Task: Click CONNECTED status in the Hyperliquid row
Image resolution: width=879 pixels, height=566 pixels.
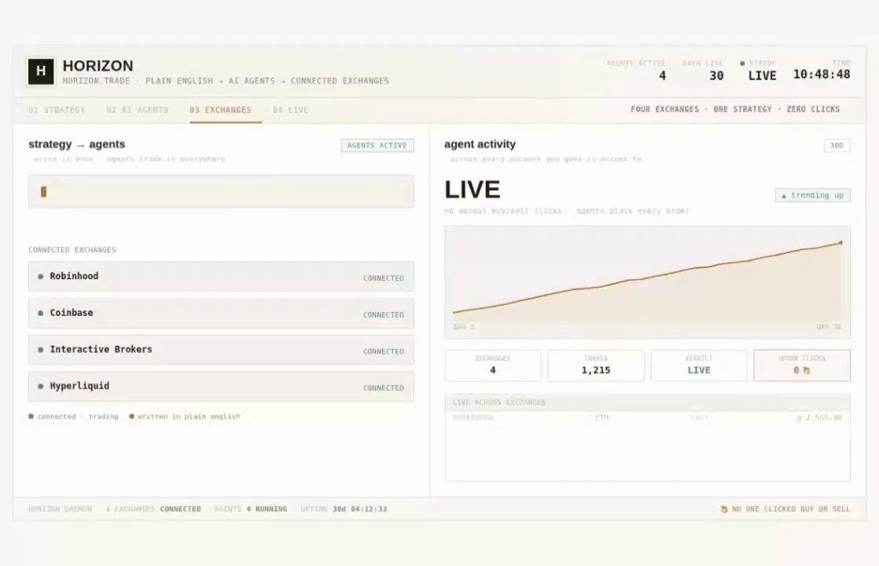Action: [384, 388]
